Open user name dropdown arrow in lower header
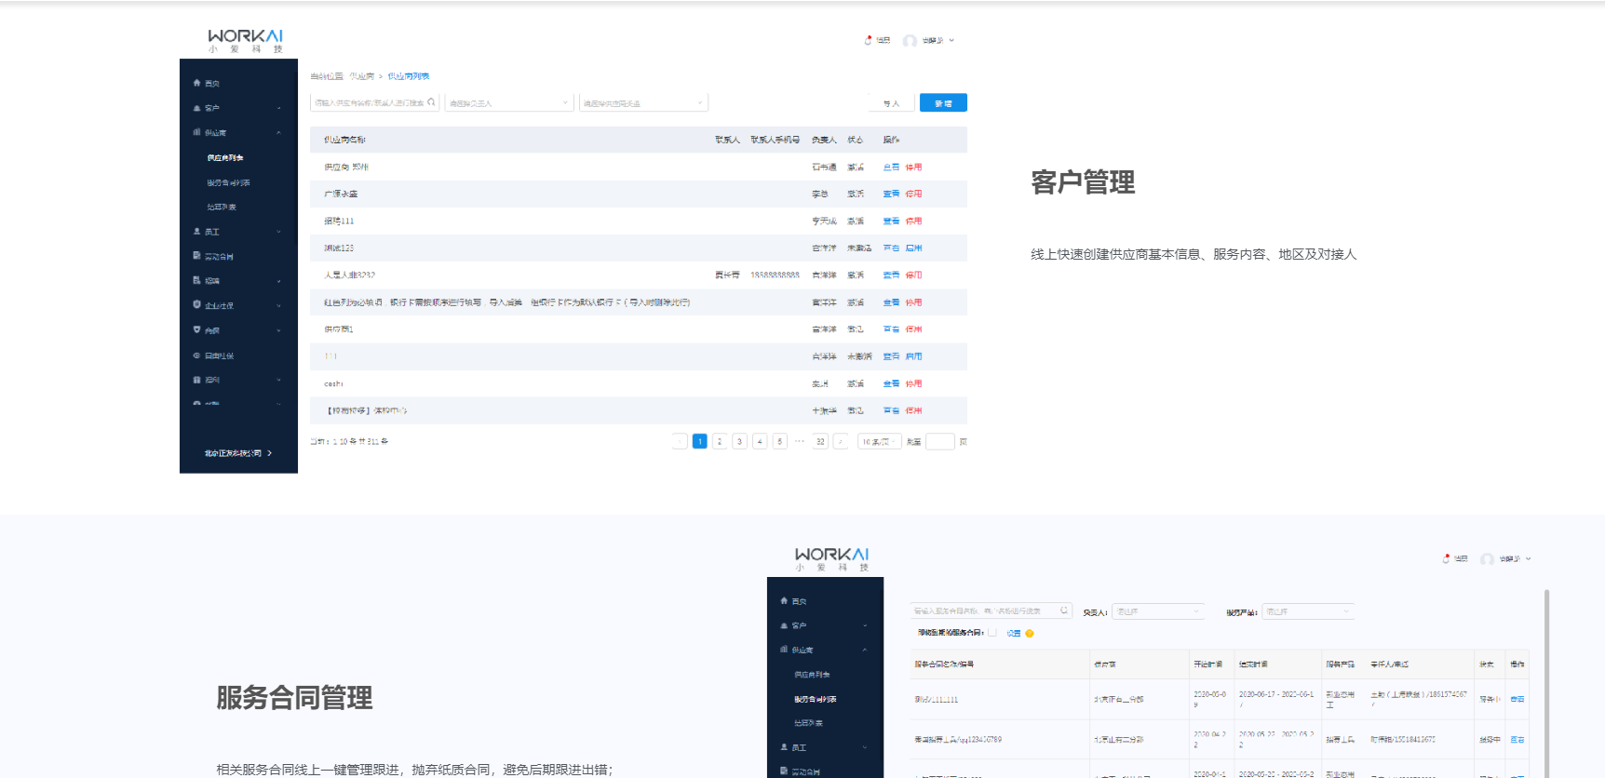Screen dimensions: 1605x778 coord(1529,558)
